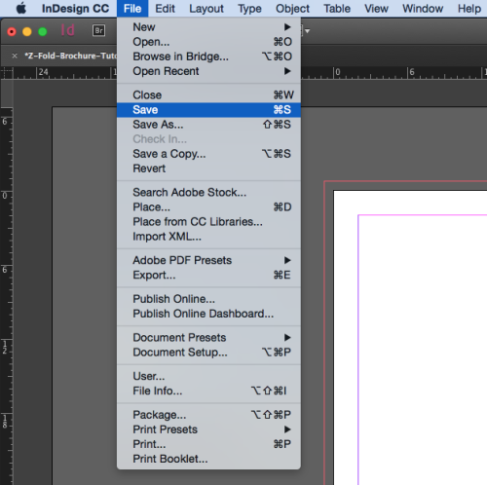Screen dimensions: 487x485
Task: Choose Close from File menu
Action: pos(208,95)
